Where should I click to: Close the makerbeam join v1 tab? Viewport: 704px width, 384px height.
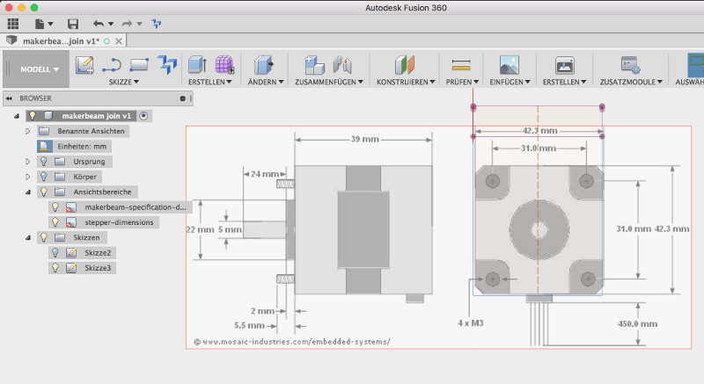tap(119, 40)
